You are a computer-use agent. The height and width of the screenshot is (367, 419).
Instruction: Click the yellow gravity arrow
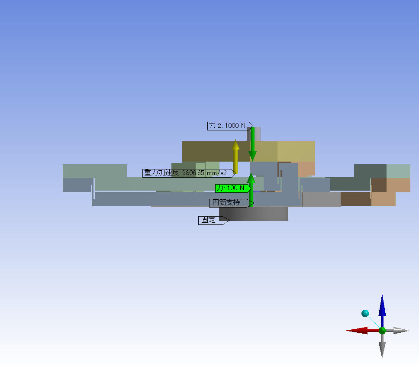click(235, 156)
